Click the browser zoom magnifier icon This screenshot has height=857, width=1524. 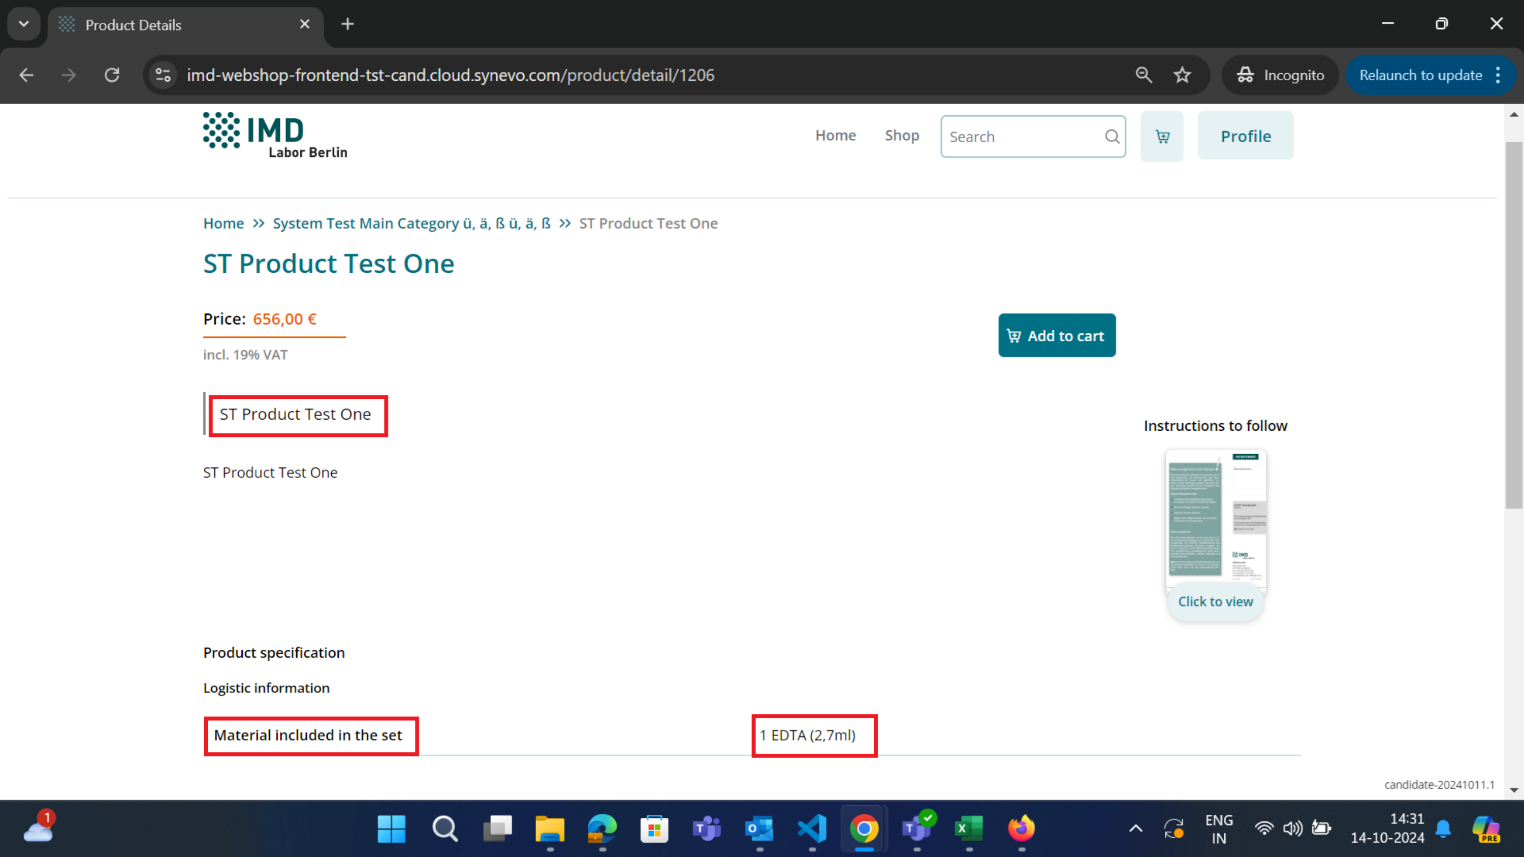coord(1144,75)
